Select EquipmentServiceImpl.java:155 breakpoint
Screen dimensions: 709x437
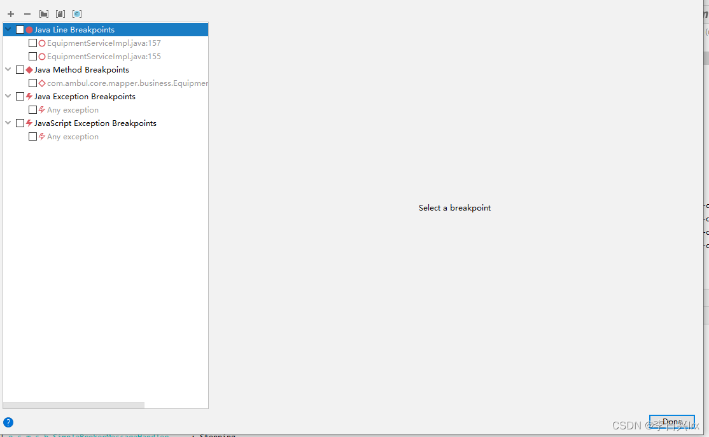104,57
